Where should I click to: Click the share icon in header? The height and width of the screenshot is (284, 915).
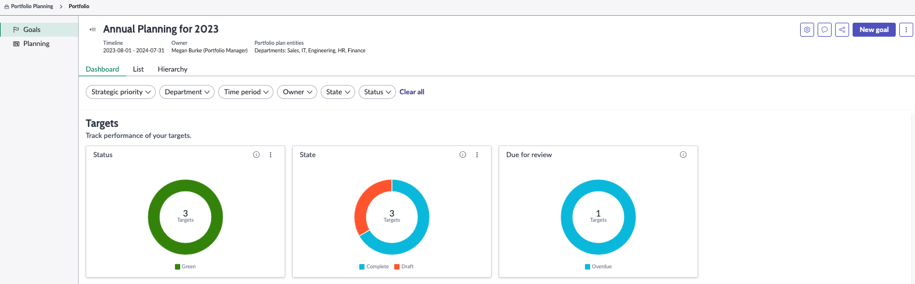842,30
